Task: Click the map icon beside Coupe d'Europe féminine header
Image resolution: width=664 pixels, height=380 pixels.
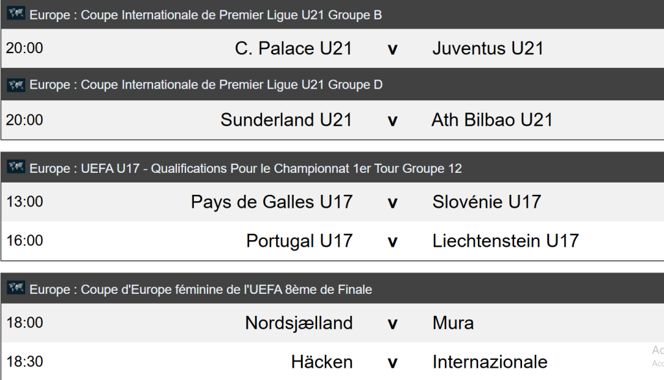Action: 16,289
